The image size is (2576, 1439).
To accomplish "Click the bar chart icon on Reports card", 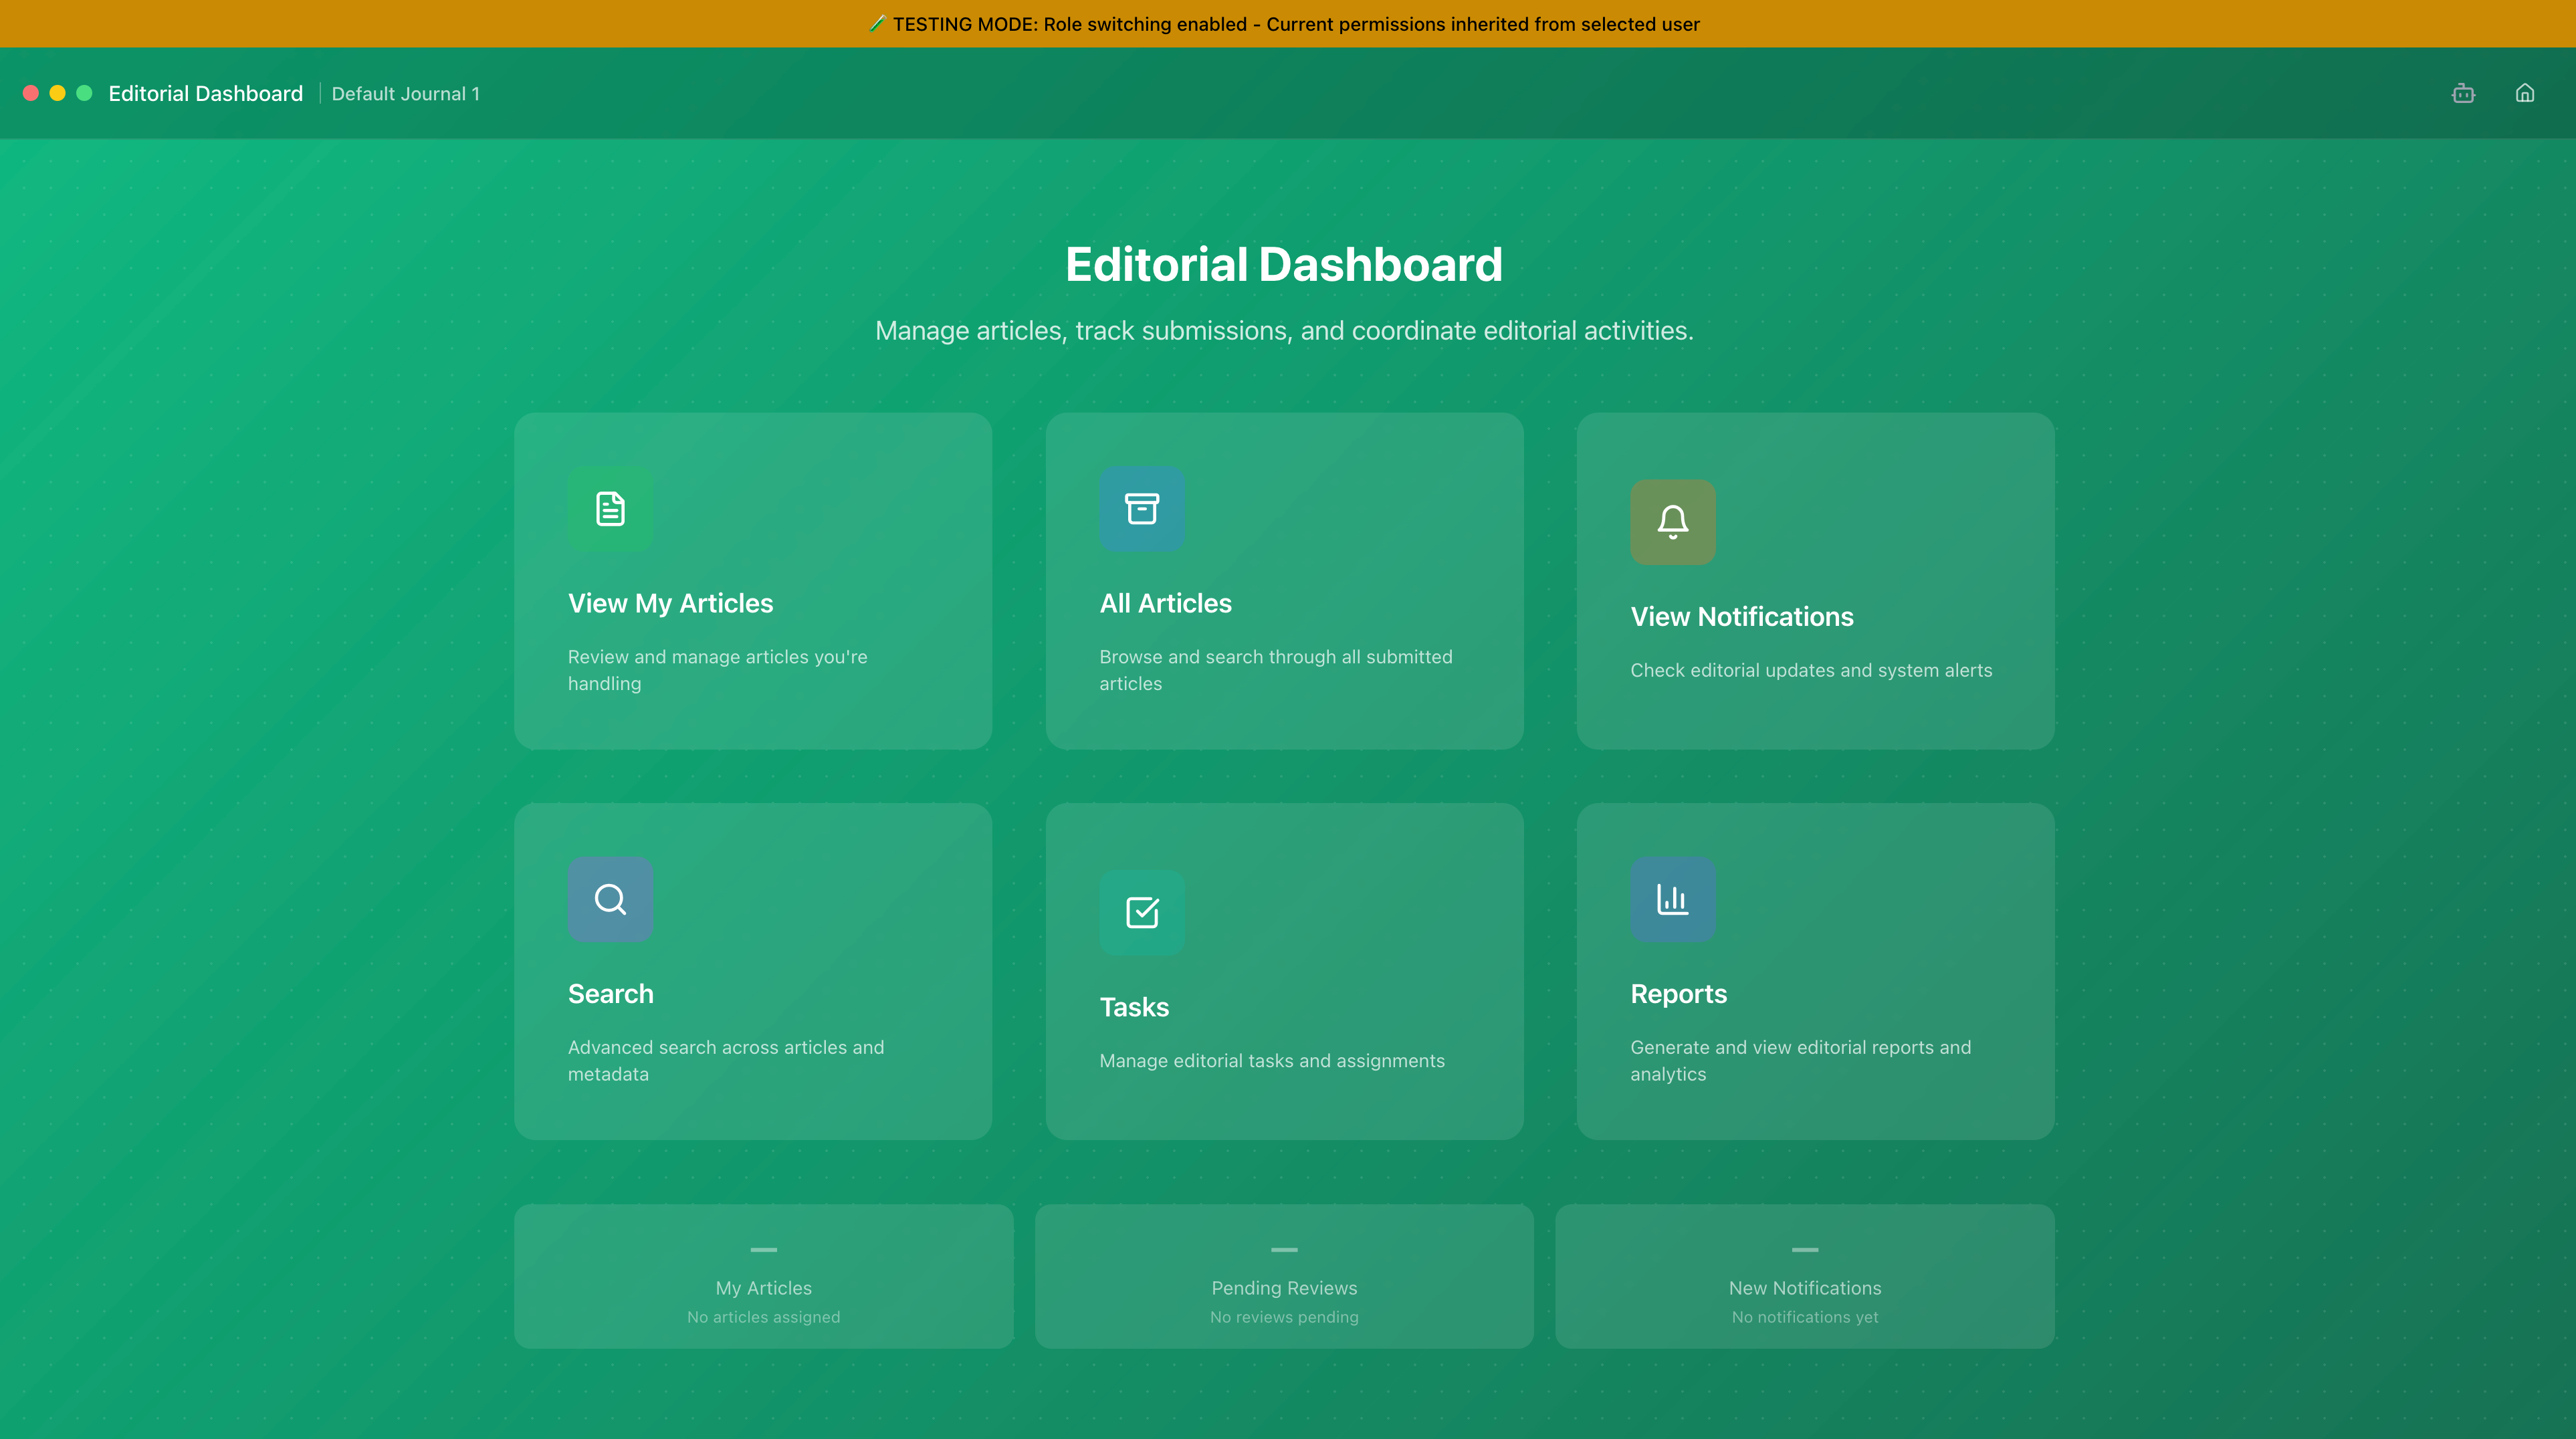I will 1673,899.
